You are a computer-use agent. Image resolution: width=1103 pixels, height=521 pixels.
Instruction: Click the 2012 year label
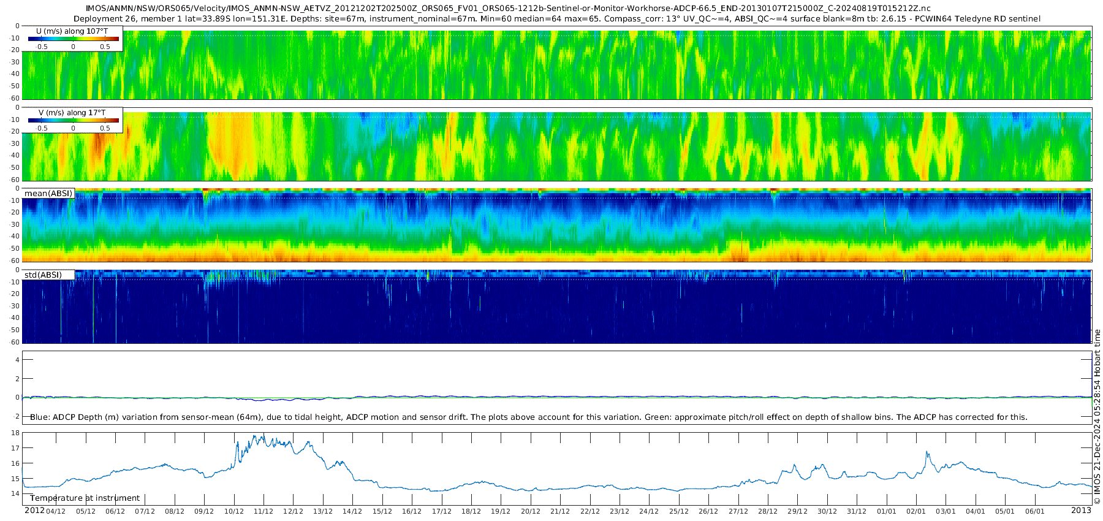(34, 511)
